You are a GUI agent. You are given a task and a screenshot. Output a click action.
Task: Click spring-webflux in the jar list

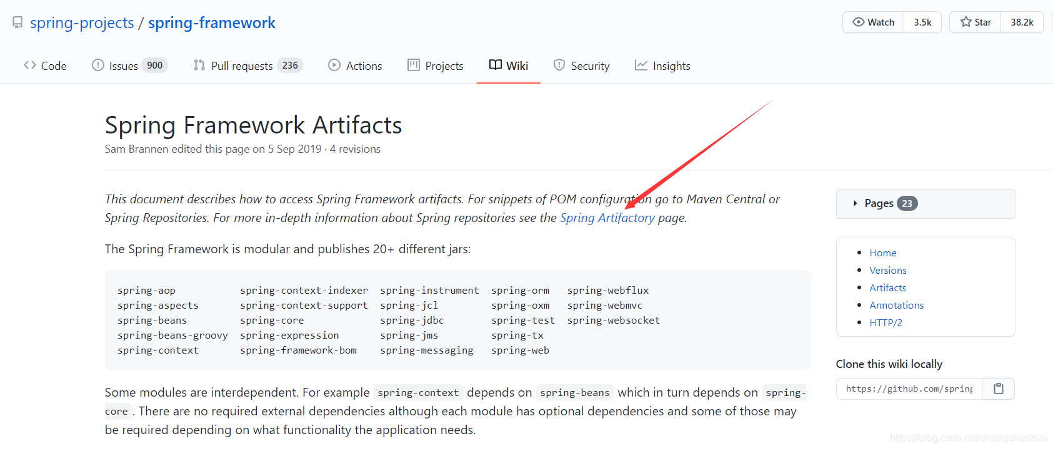(608, 291)
